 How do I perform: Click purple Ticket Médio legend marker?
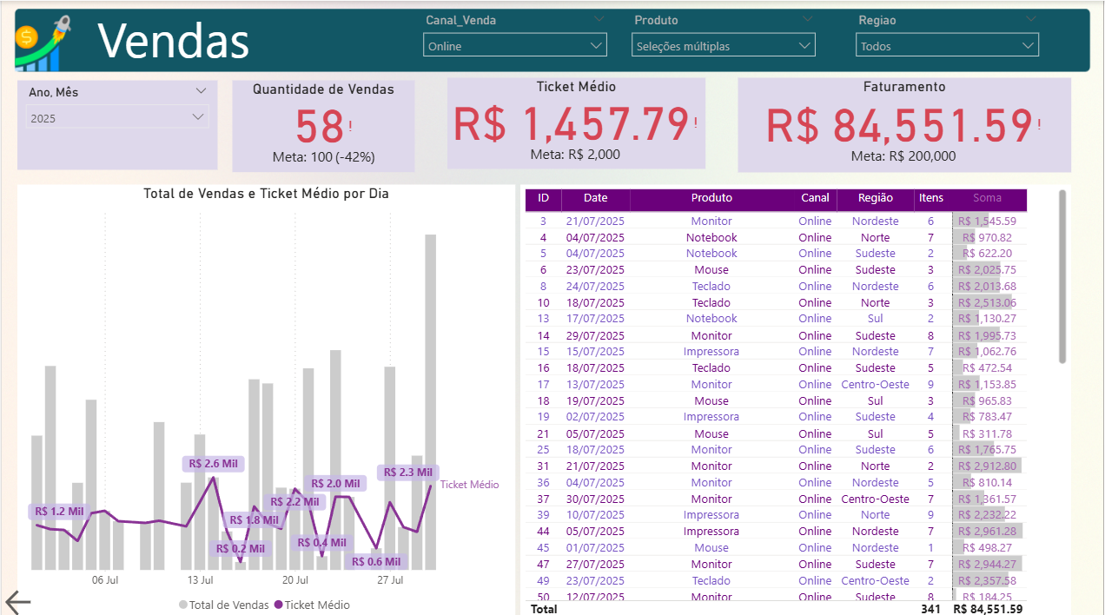pyautogui.click(x=279, y=605)
